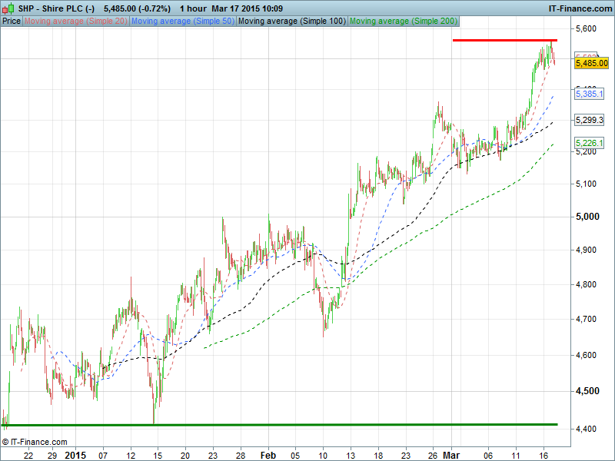This screenshot has width=615, height=461.
Task: Select Moving average (Simple 50) label
Action: click(182, 21)
